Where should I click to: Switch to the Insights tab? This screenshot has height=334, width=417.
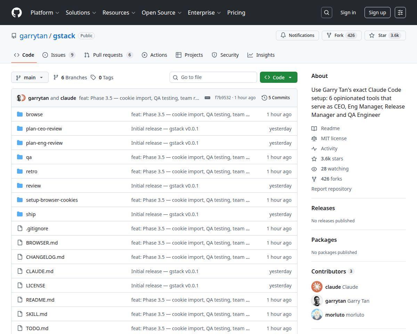pyautogui.click(x=261, y=55)
